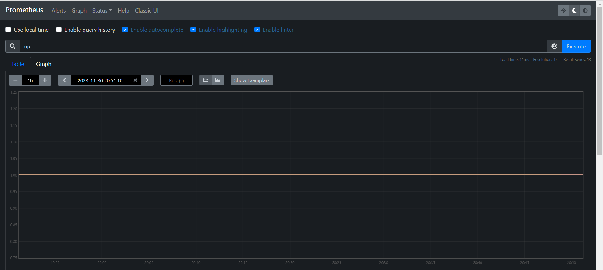Click the Show Exemplars button
Image resolution: width=603 pixels, height=270 pixels.
click(252, 80)
